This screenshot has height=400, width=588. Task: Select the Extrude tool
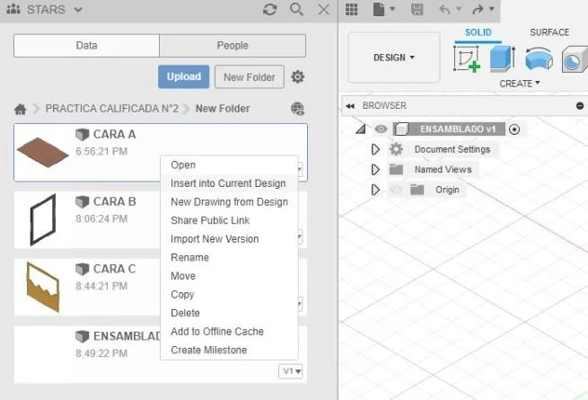pyautogui.click(x=503, y=58)
